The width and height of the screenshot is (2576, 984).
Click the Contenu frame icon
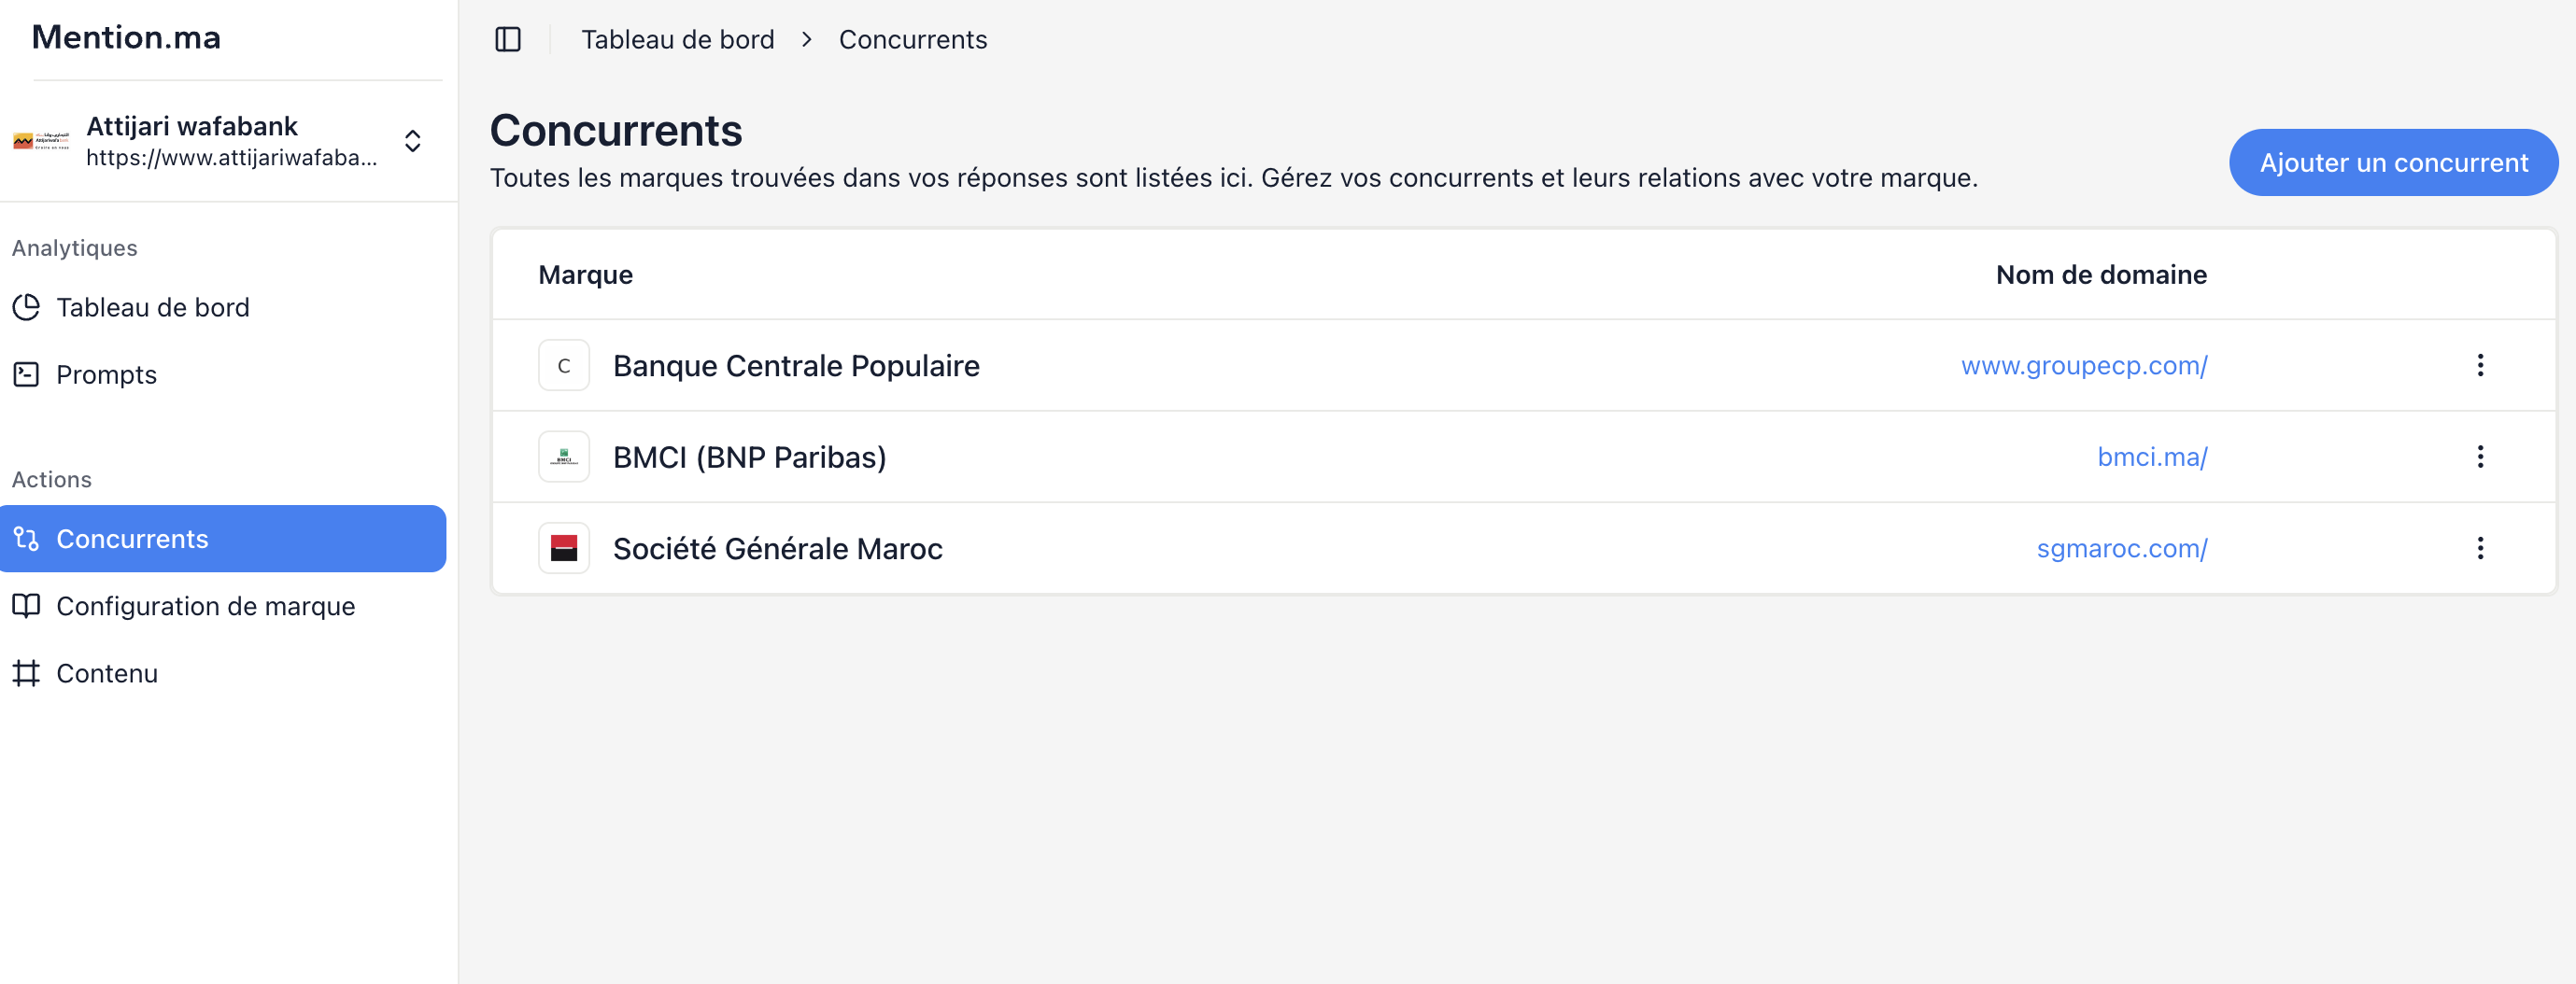[x=27, y=673]
